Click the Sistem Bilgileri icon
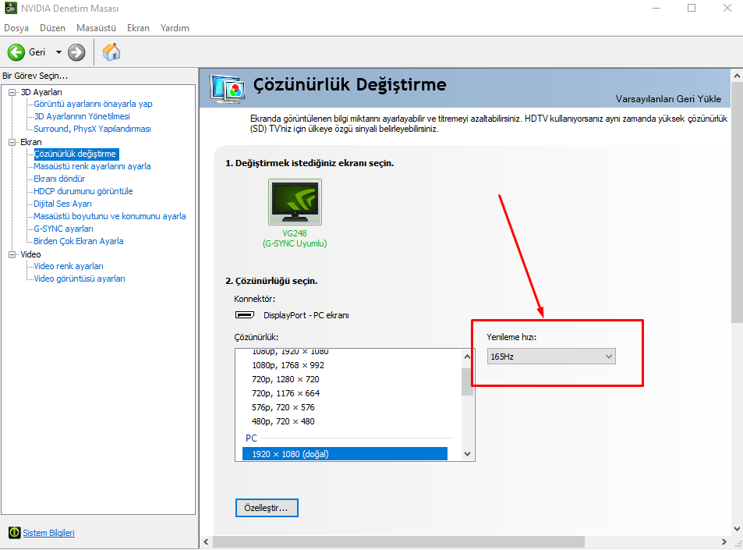The image size is (743, 550). click(x=15, y=533)
